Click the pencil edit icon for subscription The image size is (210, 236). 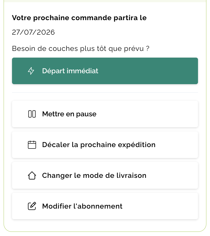coord(32,206)
